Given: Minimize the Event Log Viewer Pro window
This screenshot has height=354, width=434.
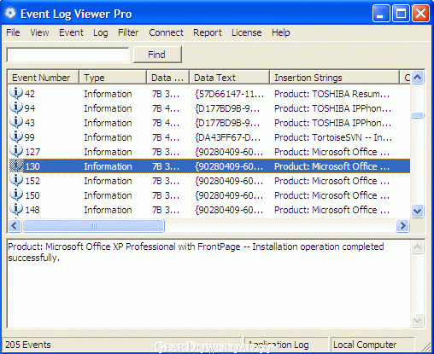Looking at the screenshot, I should [x=381, y=13].
